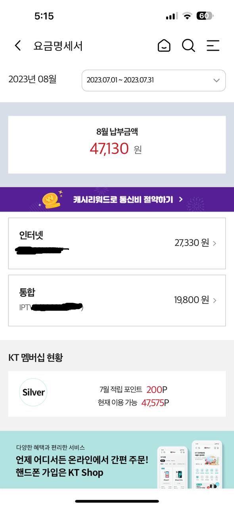Viewport: 234px width, 507px height.
Task: Tap the gold coin cashreward icon
Action: pos(52,199)
